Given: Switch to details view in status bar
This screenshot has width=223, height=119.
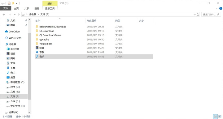Looking at the screenshot, I should [x=216, y=117].
